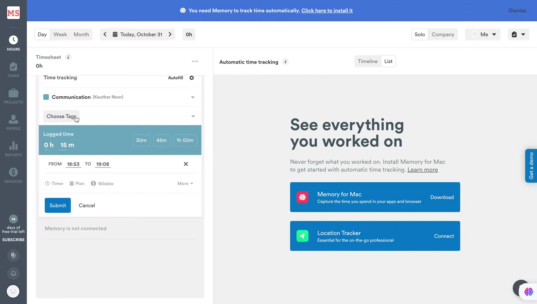Click Subscribe in the sidebar
537x304 pixels.
point(13,240)
